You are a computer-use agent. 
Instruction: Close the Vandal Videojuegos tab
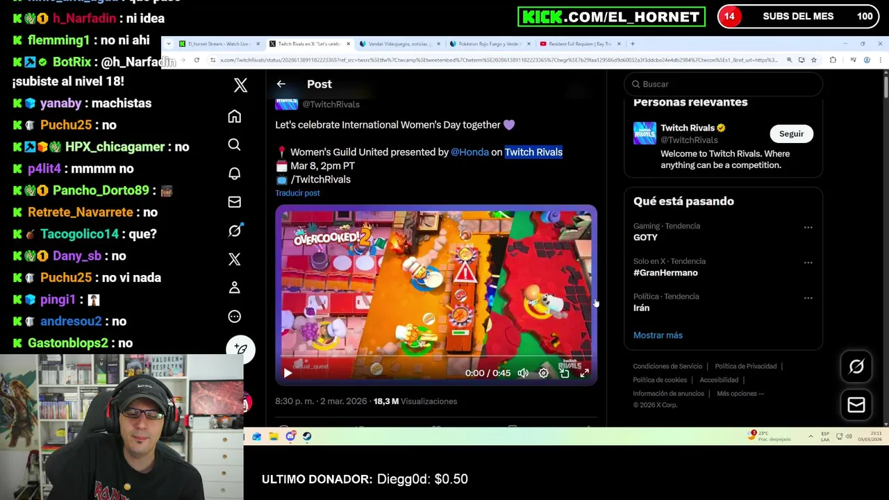[x=438, y=44]
